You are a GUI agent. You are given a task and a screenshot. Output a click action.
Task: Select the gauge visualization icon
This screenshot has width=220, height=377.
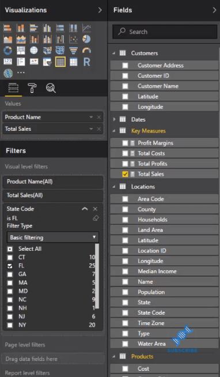86,51
